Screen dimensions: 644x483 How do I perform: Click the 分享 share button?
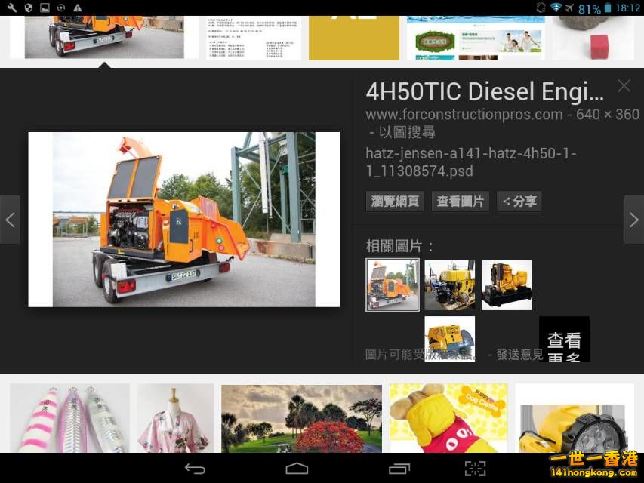coord(519,202)
